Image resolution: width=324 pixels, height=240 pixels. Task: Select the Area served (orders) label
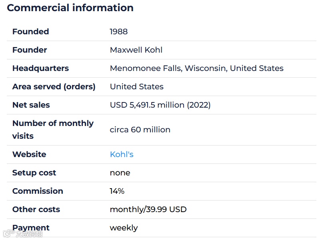pyautogui.click(x=54, y=87)
